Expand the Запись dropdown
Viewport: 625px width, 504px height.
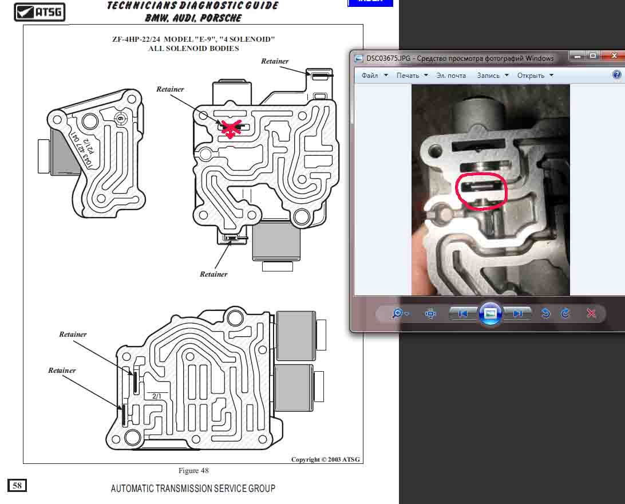coord(492,76)
